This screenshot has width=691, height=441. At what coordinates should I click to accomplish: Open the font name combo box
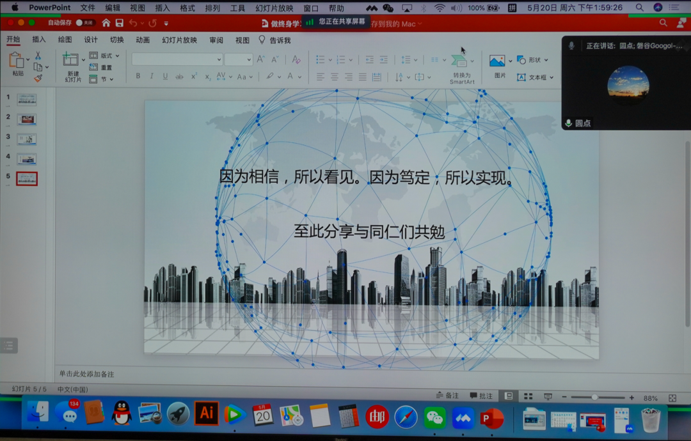point(177,59)
